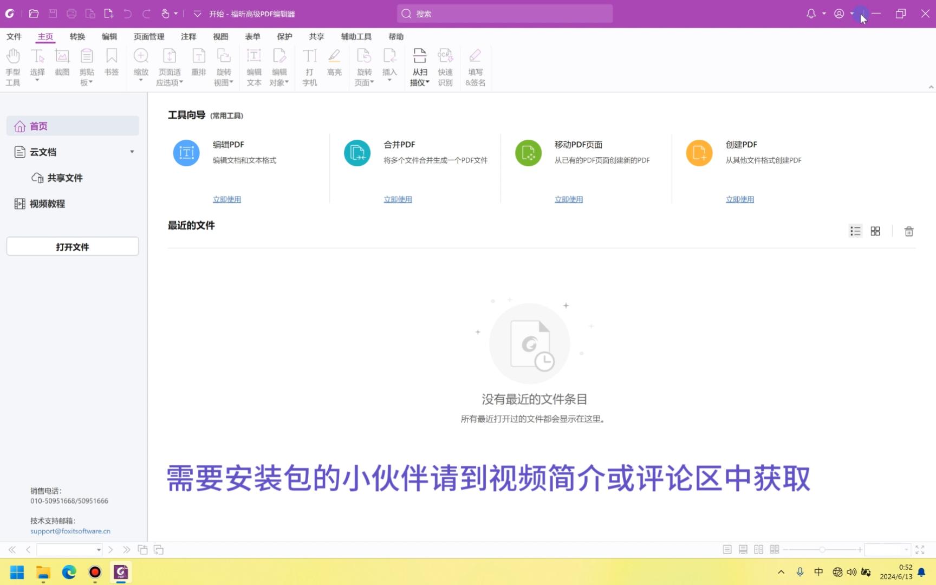
Task: Adjust the zoom slider in status bar
Action: 822,550
